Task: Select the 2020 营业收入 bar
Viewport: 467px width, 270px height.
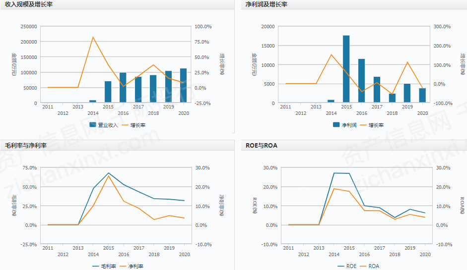Action: pyautogui.click(x=183, y=85)
